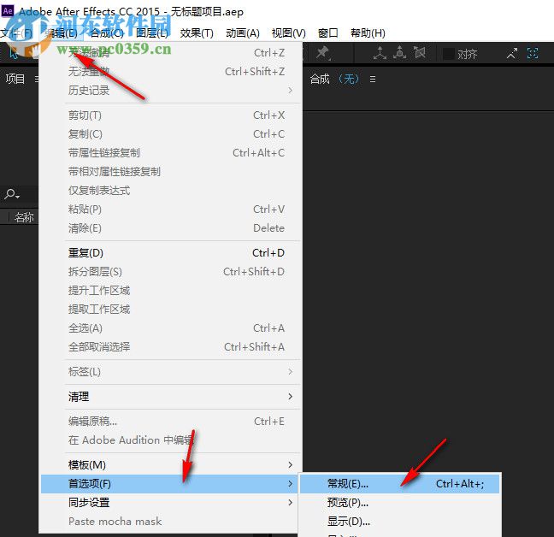Select the 项目 panel tab

[15, 79]
